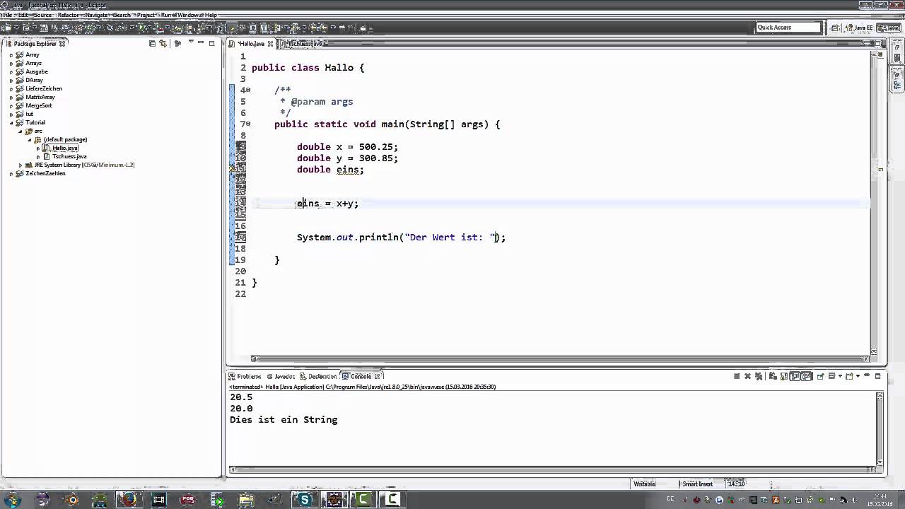The image size is (905, 509).
Task: Expand the Ausgabe project
Action: pos(11,71)
